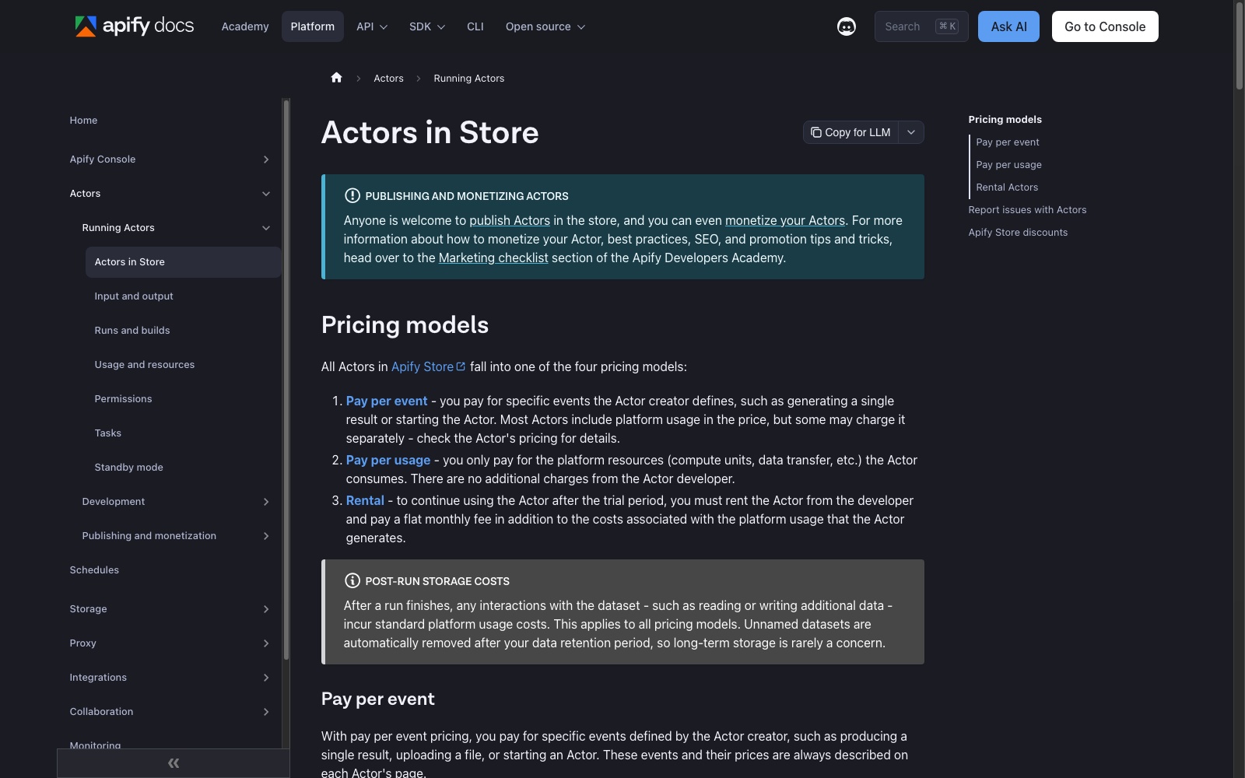
Task: Jump to Pricing models in table of contents
Action: [x=1005, y=120]
